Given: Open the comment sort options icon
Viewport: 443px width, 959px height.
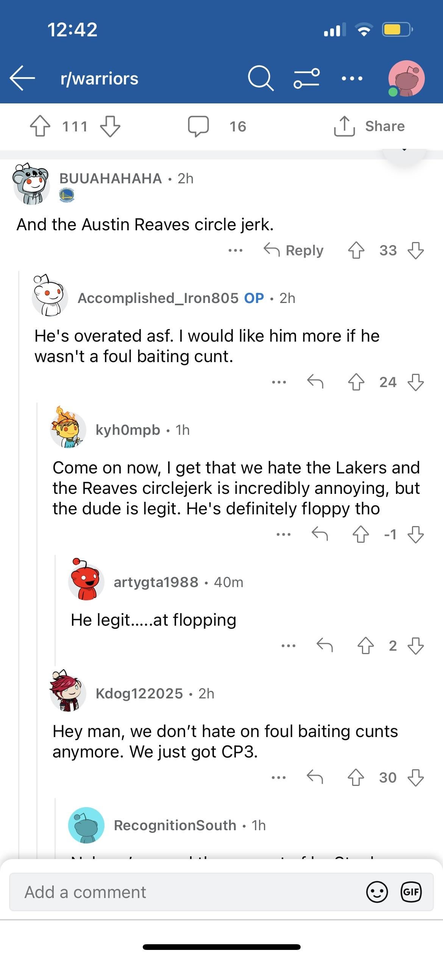Looking at the screenshot, I should [x=306, y=78].
